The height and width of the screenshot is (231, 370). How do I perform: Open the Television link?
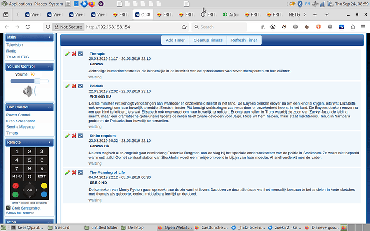pos(14,45)
